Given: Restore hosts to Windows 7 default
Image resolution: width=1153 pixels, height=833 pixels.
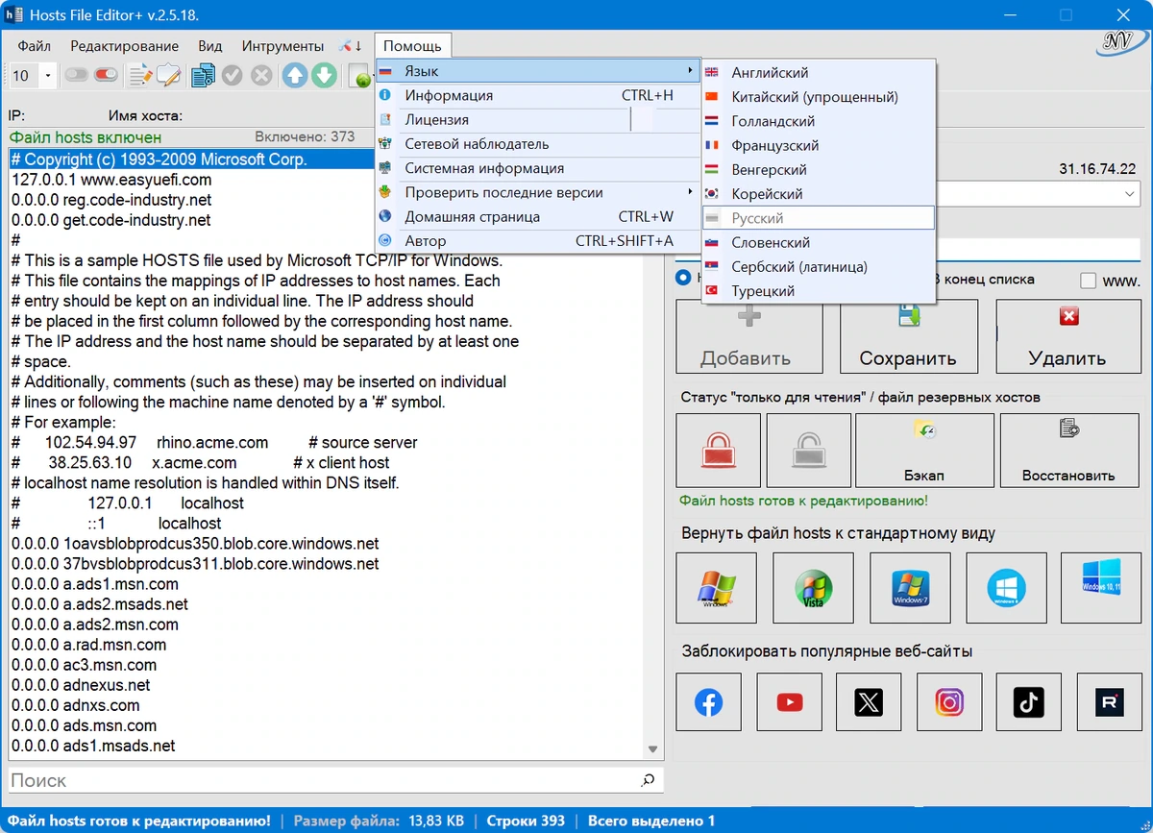Looking at the screenshot, I should tap(910, 588).
